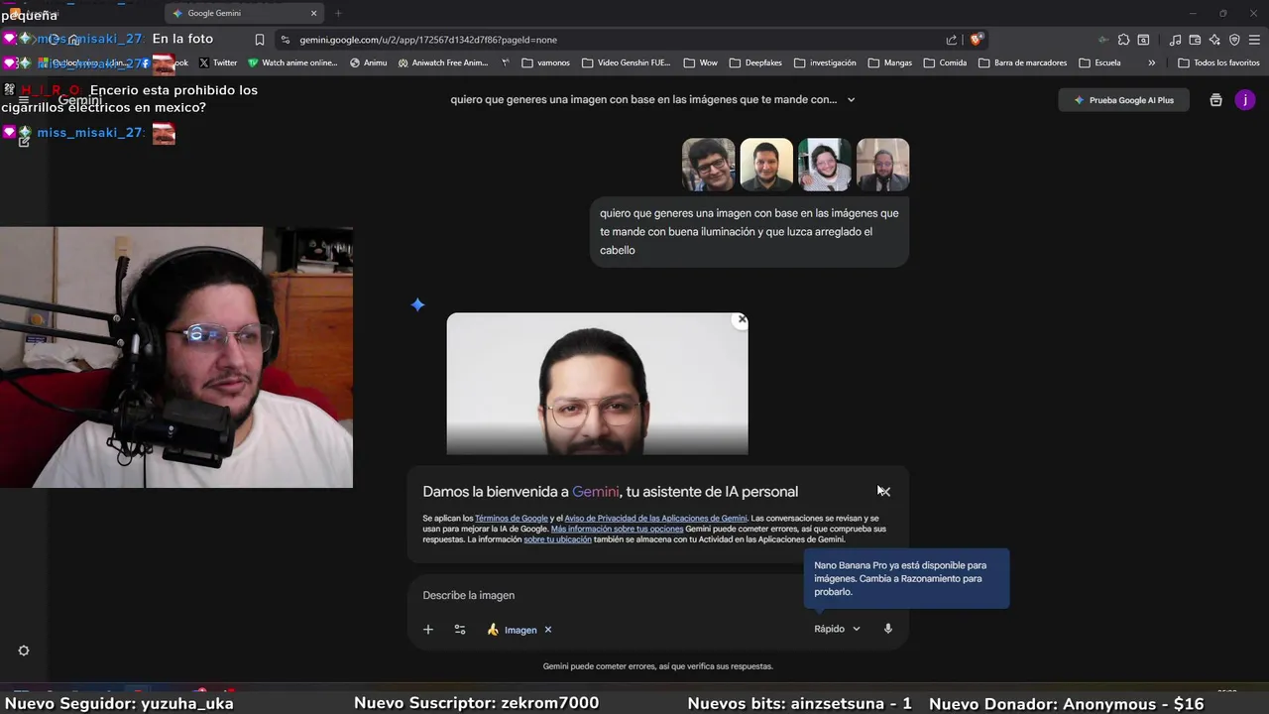1269x714 pixels.
Task: Open the generated portrait image
Action: 597,384
